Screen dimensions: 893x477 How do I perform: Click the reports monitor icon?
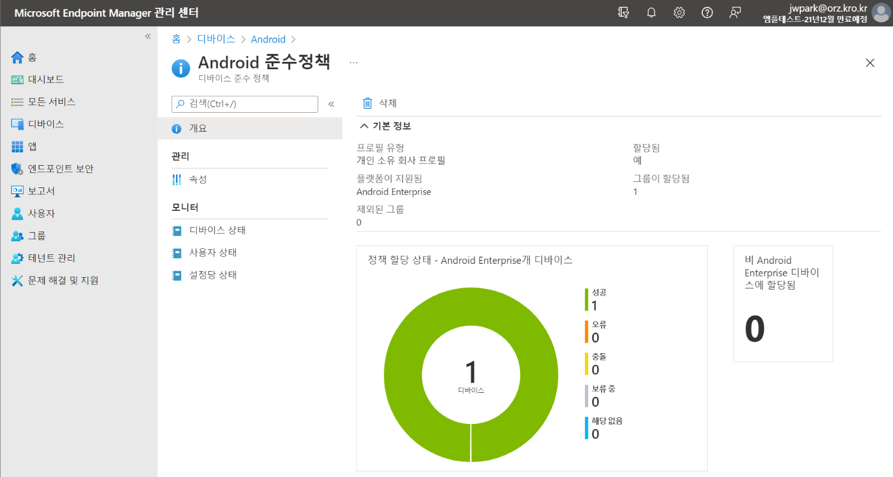pyautogui.click(x=17, y=191)
